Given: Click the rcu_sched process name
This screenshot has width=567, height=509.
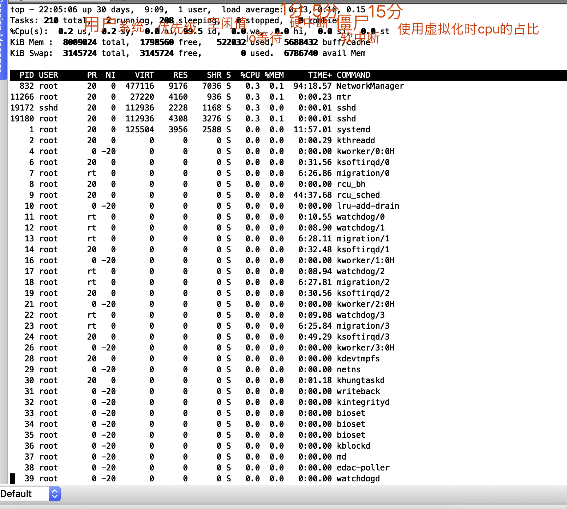Looking at the screenshot, I should click(358, 195).
